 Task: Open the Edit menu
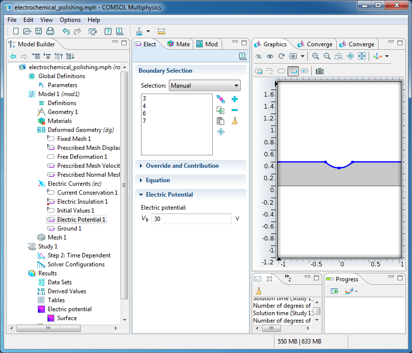click(28, 20)
